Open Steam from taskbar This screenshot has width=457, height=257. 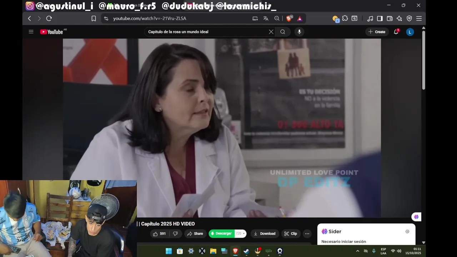pos(246,251)
